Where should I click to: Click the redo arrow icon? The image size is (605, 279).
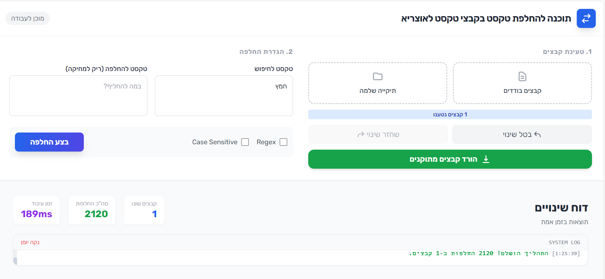[x=361, y=134]
